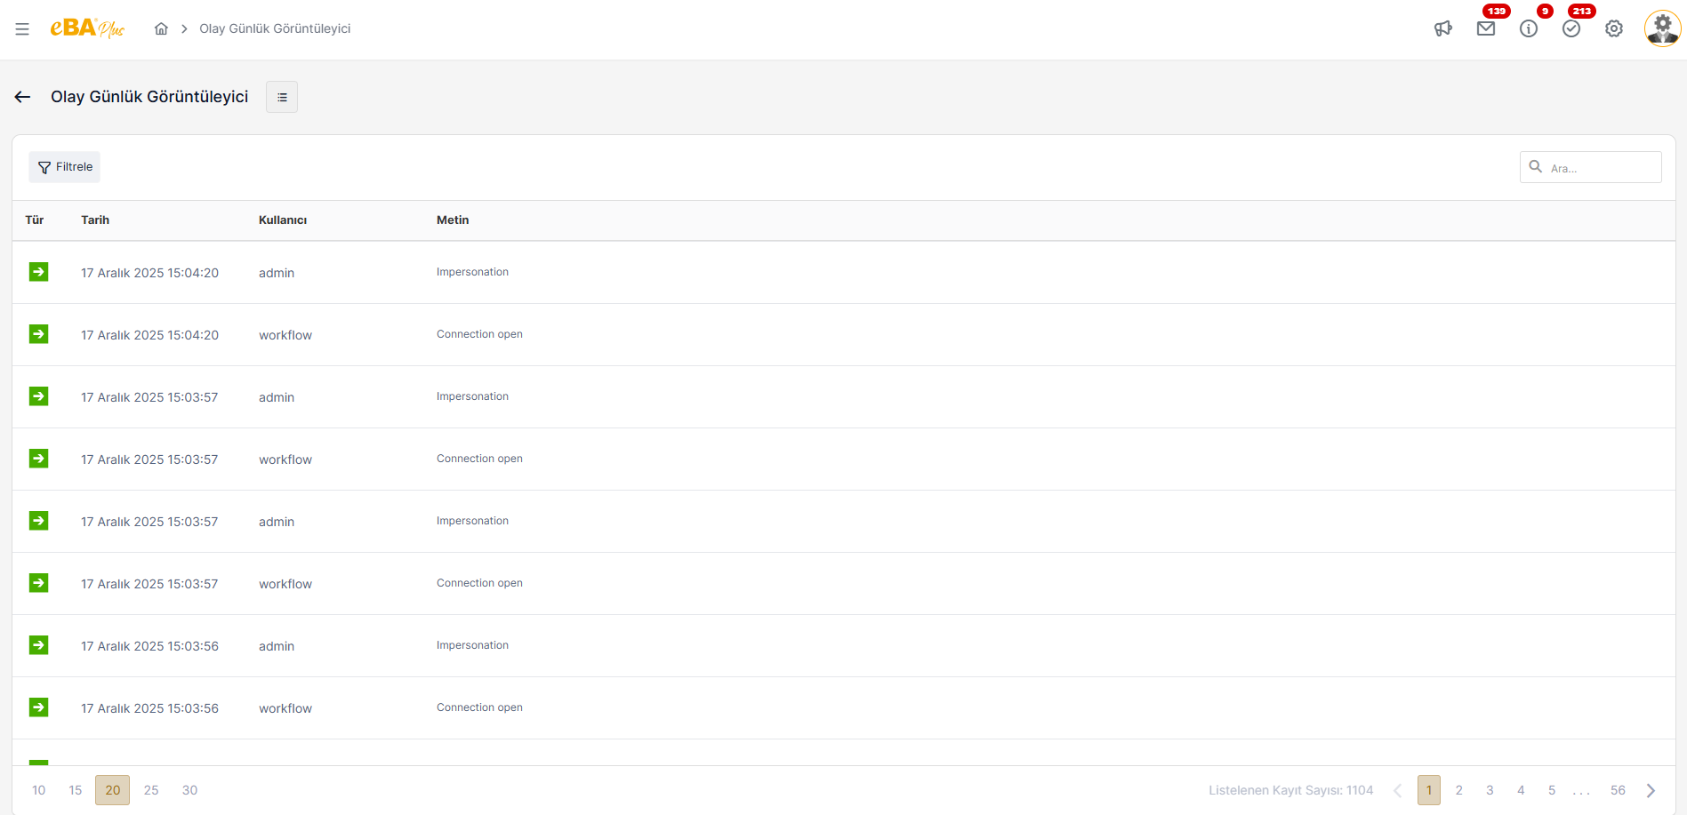1687x815 pixels.
Task: Sort by the Tarih column header
Action: click(x=95, y=220)
